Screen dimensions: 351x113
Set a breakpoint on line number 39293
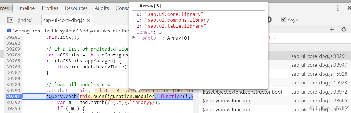pyautogui.click(x=13, y=108)
